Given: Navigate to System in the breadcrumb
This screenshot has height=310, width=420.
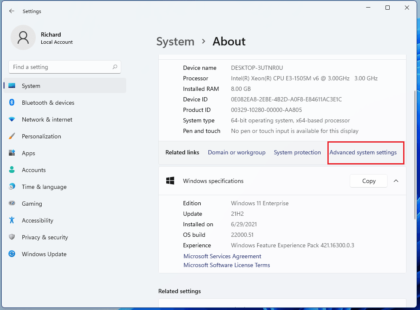Looking at the screenshot, I should pyautogui.click(x=175, y=42).
